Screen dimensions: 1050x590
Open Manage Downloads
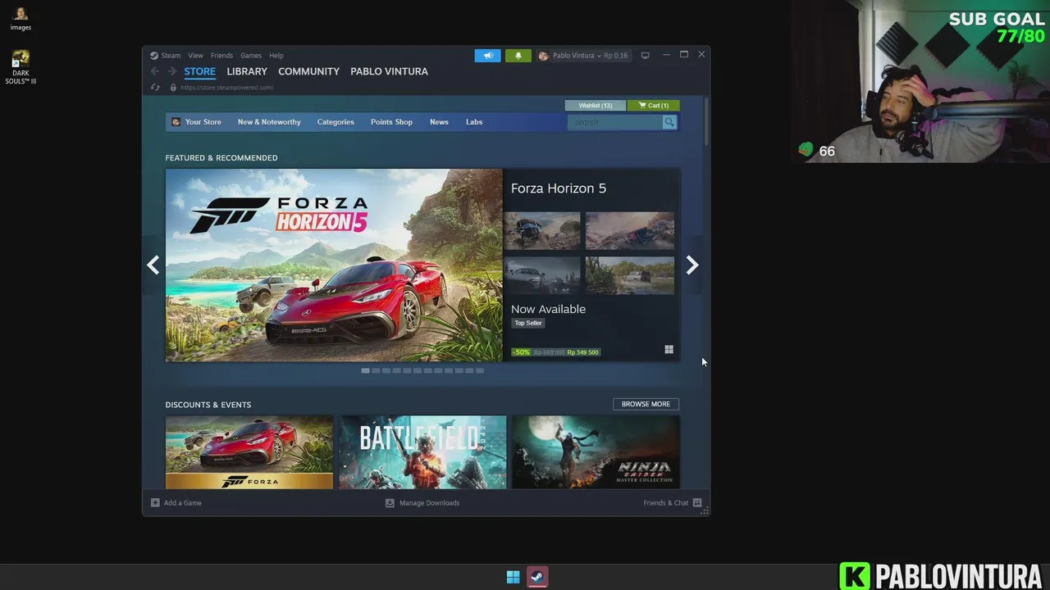click(x=422, y=503)
